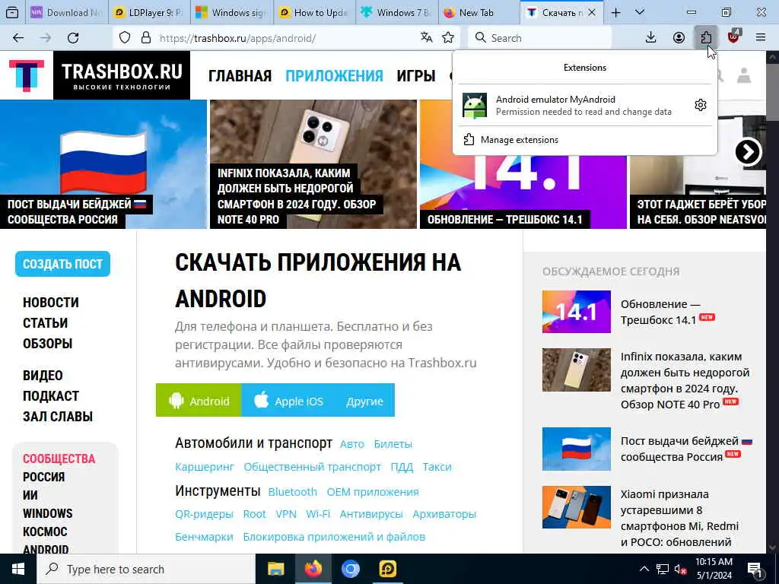
Task: Open ЗАЛ СЛАВЫ in the left sidebar
Action: [x=58, y=416]
